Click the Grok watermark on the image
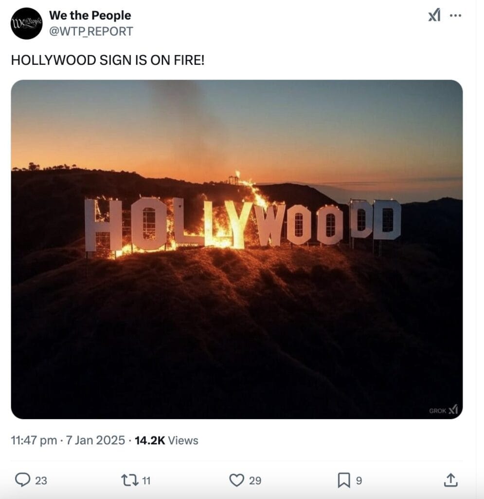 (443, 410)
